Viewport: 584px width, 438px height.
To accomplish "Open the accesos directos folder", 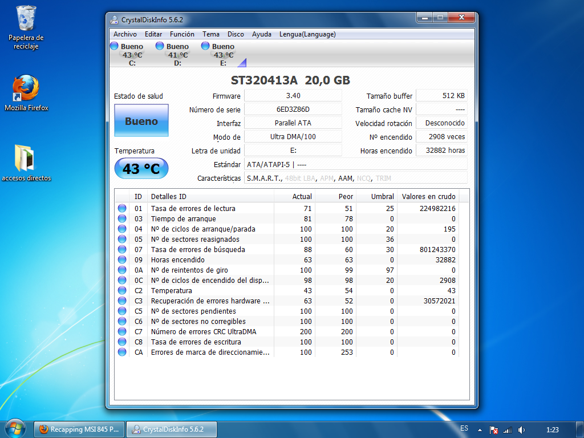I will (26, 162).
